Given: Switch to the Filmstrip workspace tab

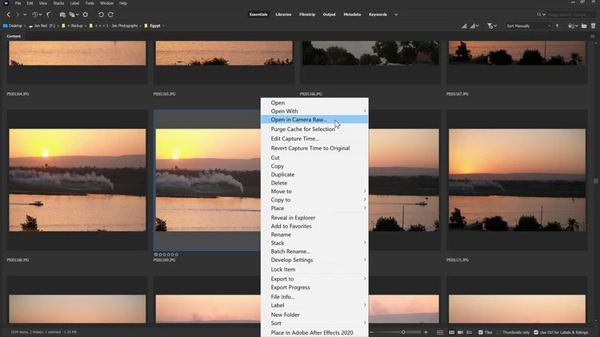Looking at the screenshot, I should point(307,14).
